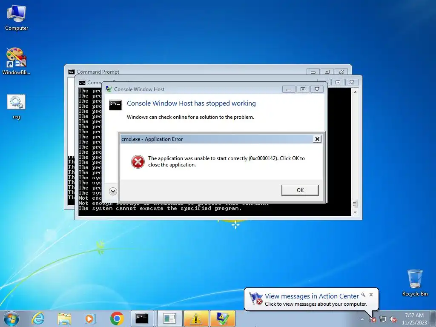Screen dimensions: 436x327
Task: Click the red error icon in Application Error dialog
Action: click(138, 162)
